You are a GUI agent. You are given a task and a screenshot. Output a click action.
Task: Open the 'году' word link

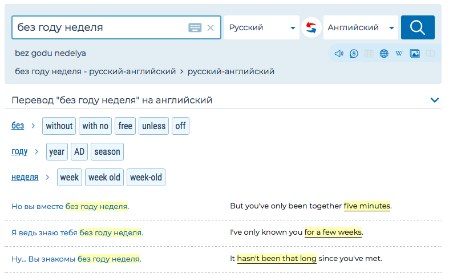[x=19, y=151]
